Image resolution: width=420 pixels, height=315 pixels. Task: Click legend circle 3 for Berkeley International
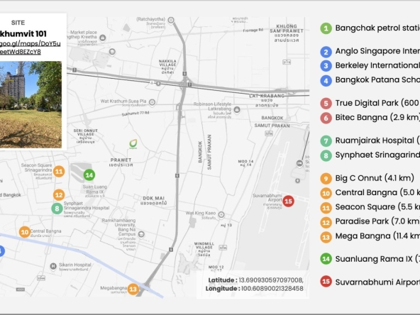pyautogui.click(x=326, y=66)
